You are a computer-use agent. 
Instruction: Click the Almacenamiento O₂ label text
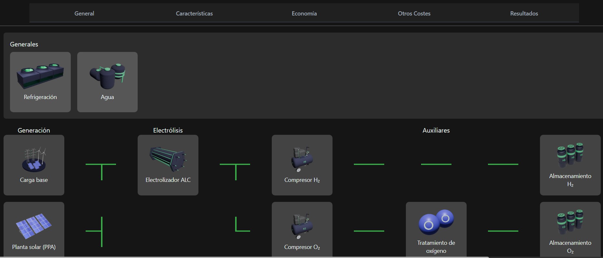point(570,247)
